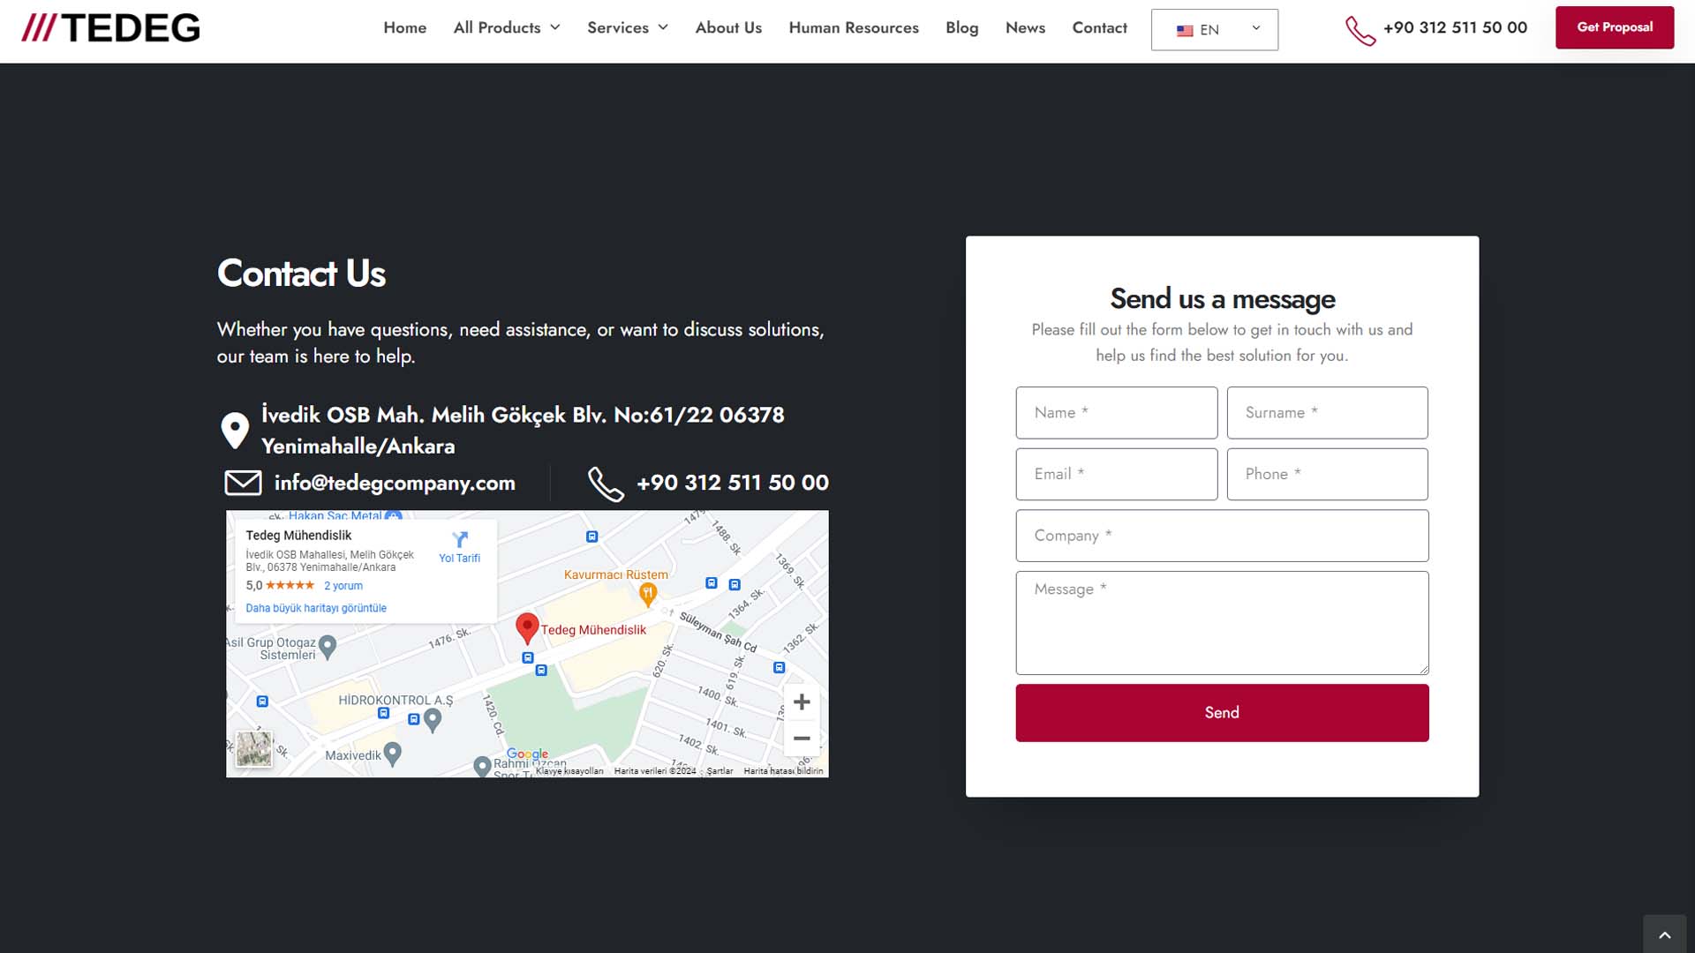This screenshot has height=953, width=1695.
Task: Click the Kavurmacı Rüstem restaurant marker
Action: [x=648, y=594]
